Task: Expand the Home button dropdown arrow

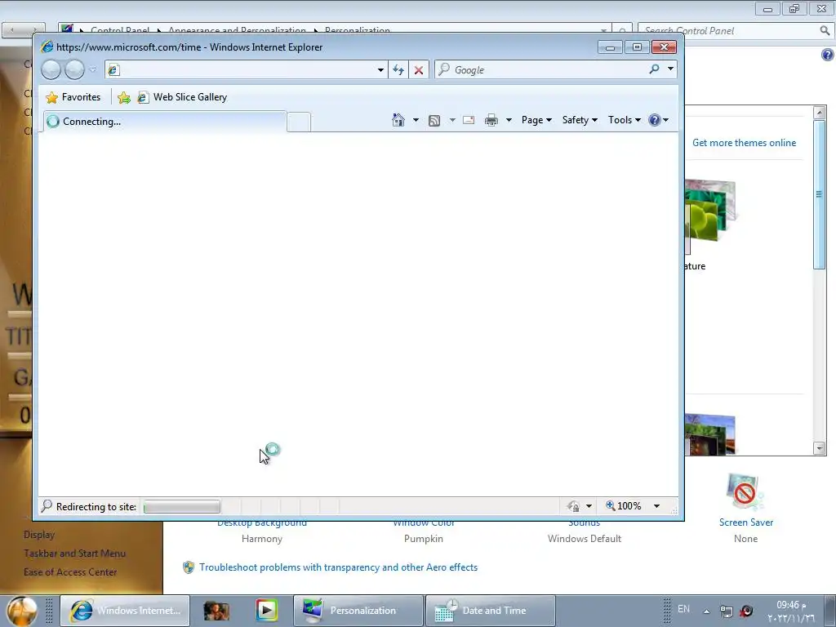Action: [416, 120]
